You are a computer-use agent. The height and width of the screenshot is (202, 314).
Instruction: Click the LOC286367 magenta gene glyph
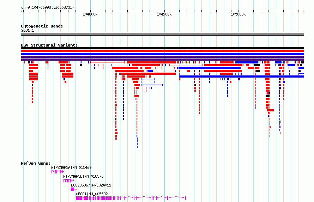(x=74, y=189)
